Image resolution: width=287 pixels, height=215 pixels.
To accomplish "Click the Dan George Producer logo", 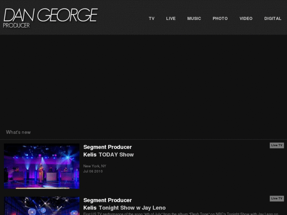I will coord(51,18).
